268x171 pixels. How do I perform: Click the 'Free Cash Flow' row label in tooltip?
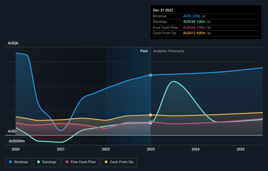[166, 27]
